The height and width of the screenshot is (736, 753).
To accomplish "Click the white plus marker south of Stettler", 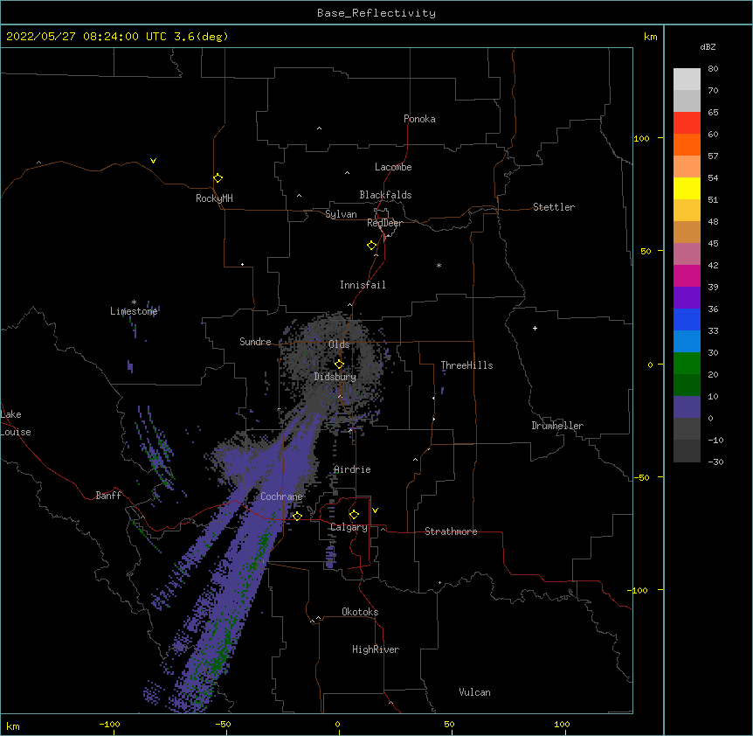I will click(535, 328).
